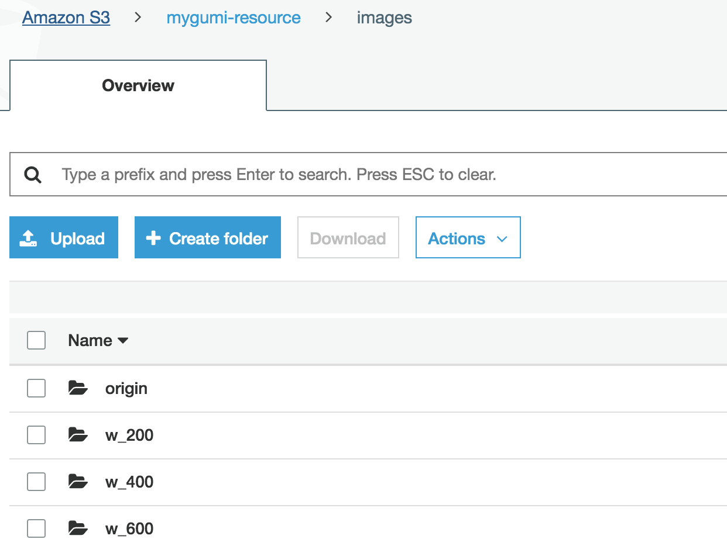Click the Create folder button
This screenshot has height=553, width=727.
point(208,237)
